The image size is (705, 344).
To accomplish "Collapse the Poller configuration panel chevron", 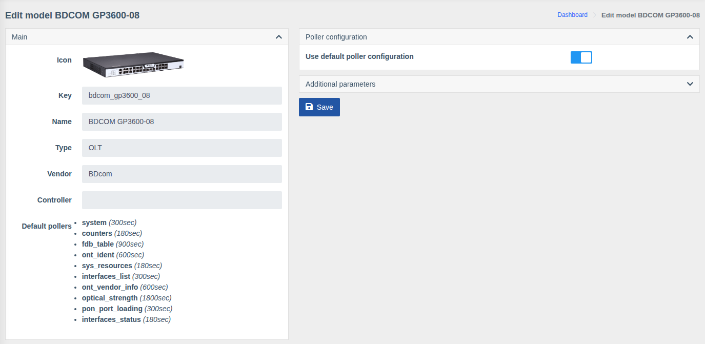I will [690, 37].
